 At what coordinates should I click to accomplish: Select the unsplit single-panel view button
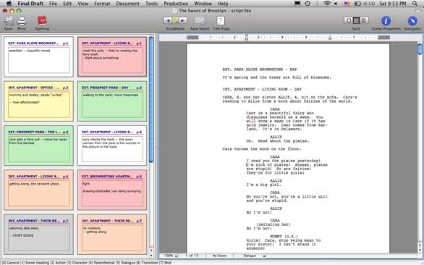349,20
